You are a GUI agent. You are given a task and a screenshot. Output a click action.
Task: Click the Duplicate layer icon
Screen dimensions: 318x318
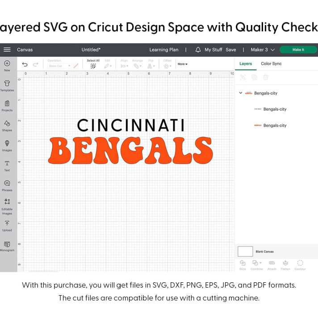(x=254, y=77)
